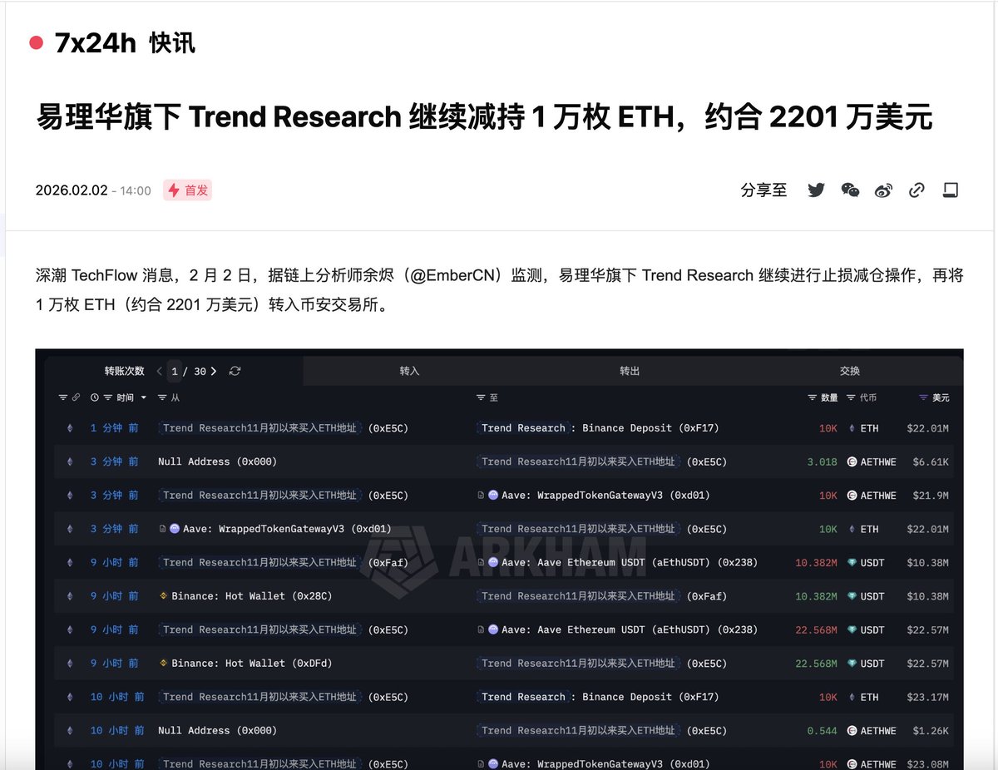Share the article on Twitter
The height and width of the screenshot is (770, 998).
pyautogui.click(x=816, y=190)
